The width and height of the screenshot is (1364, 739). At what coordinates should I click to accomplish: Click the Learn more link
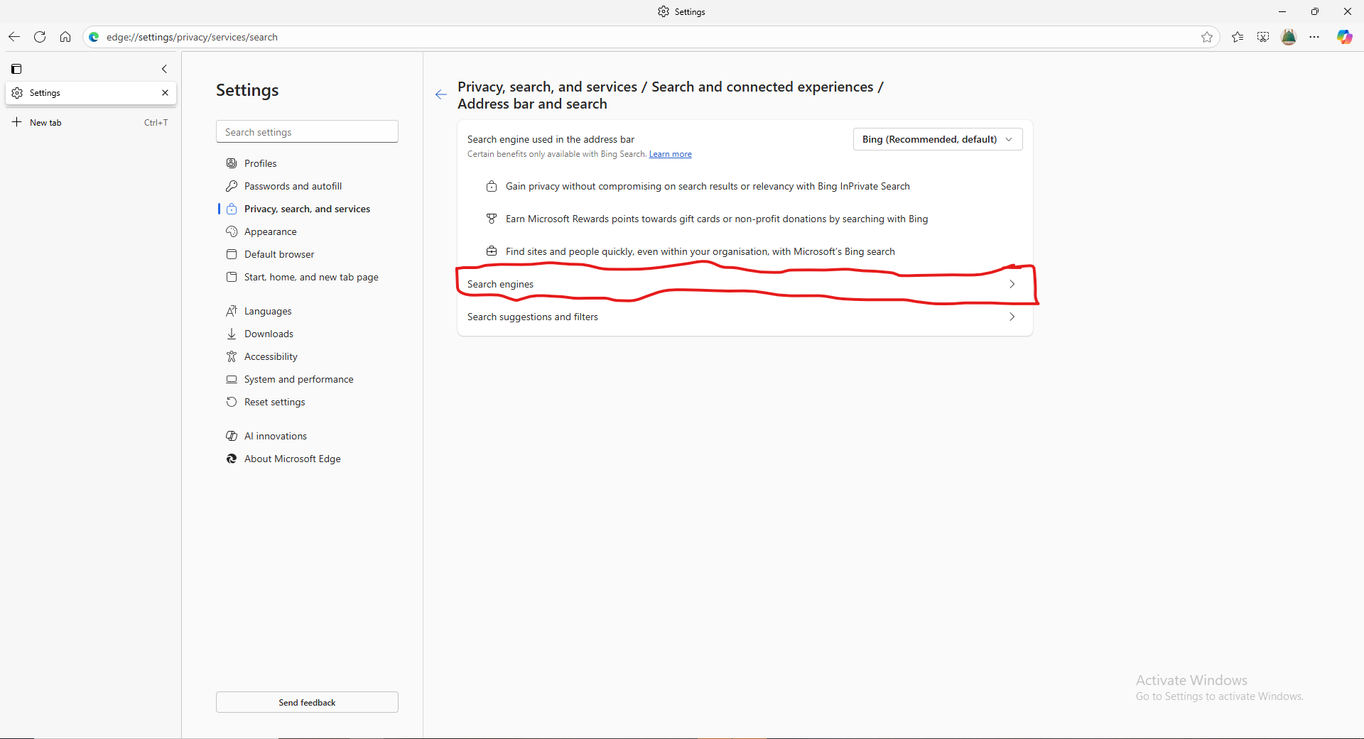(670, 154)
